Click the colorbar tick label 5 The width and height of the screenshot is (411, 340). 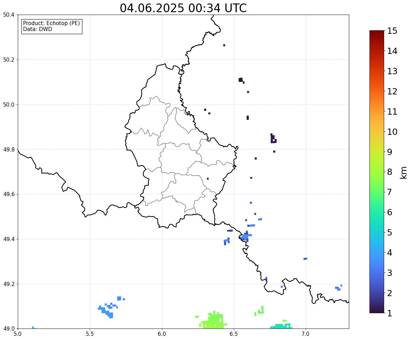[390, 232]
